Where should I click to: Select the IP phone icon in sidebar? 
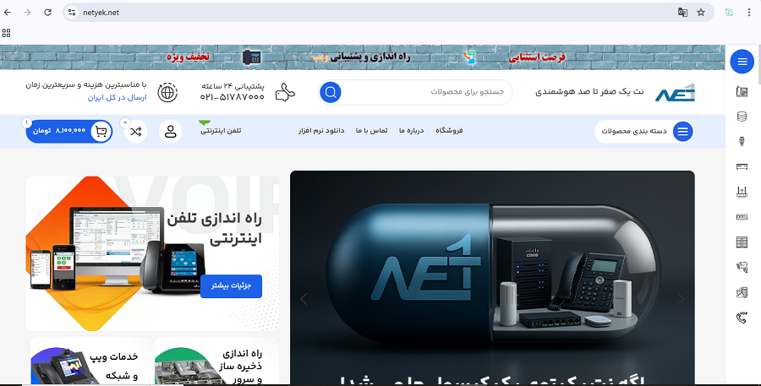point(742,92)
